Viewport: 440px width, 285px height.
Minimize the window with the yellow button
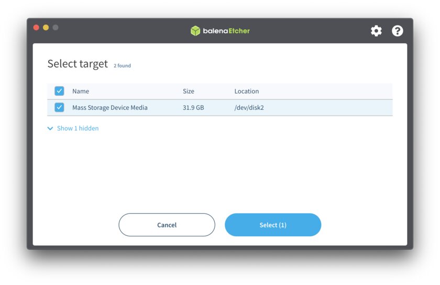46,28
